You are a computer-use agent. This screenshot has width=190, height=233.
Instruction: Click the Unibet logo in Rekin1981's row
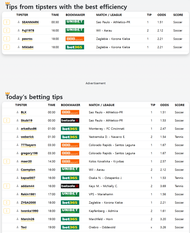tap(70, 194)
